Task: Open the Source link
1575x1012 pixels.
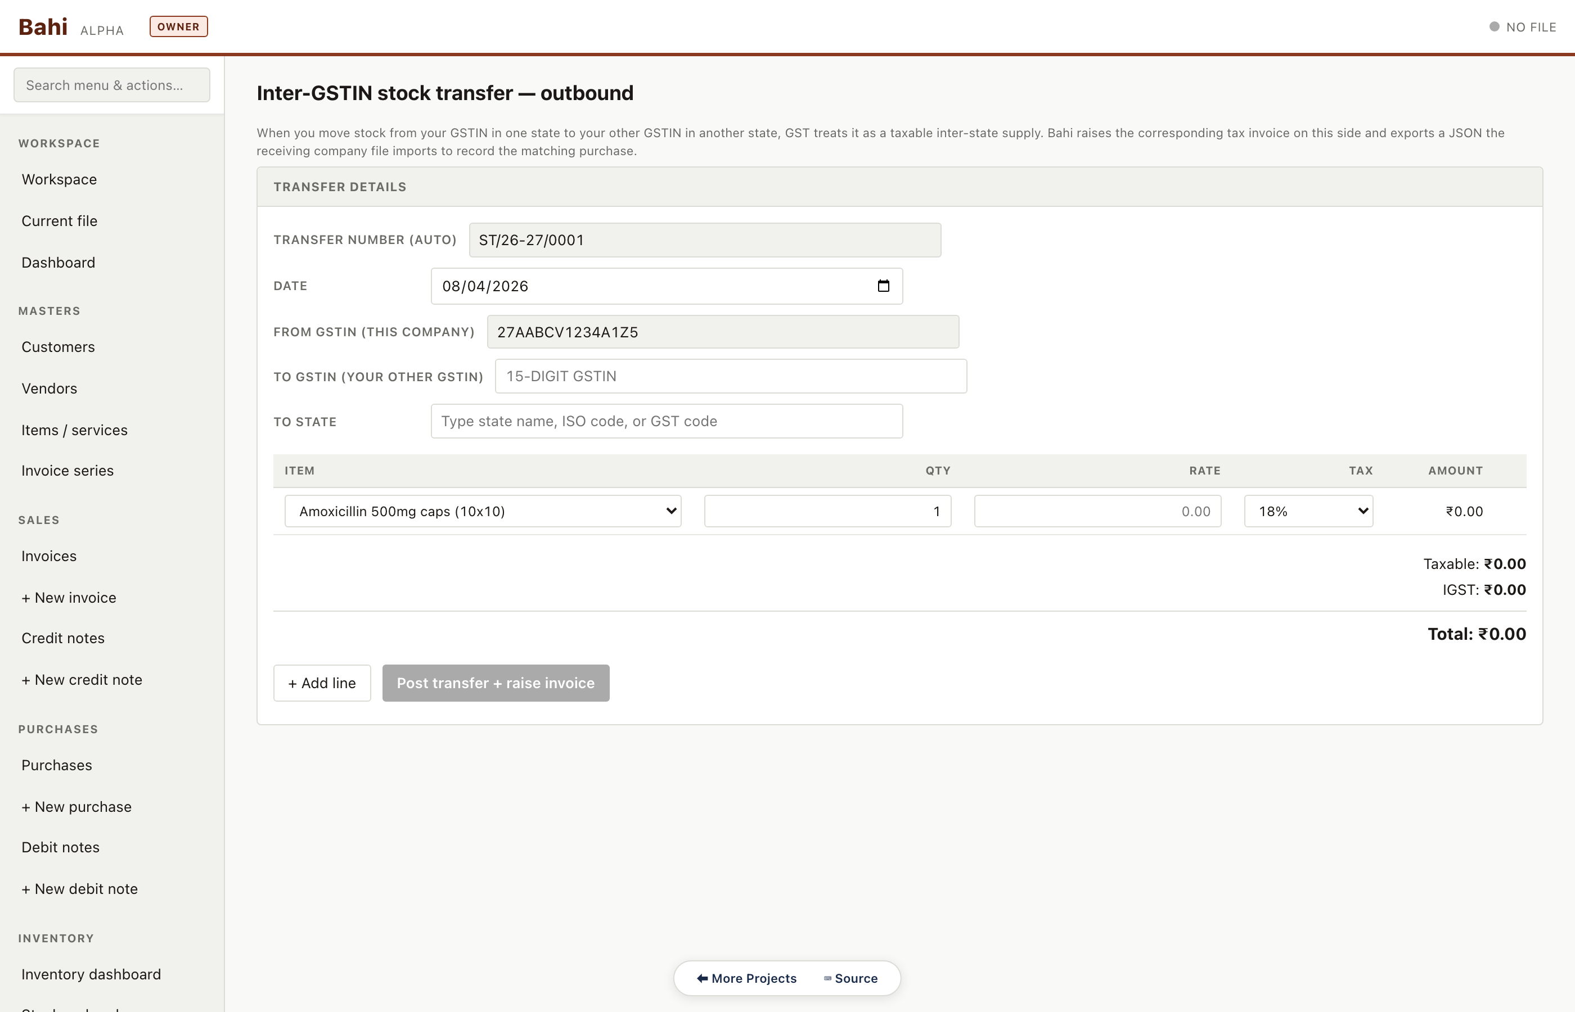Action: (x=850, y=978)
